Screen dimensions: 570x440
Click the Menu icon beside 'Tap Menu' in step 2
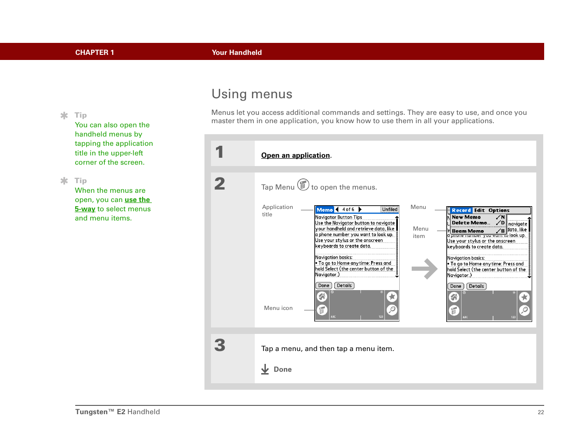pos(303,185)
